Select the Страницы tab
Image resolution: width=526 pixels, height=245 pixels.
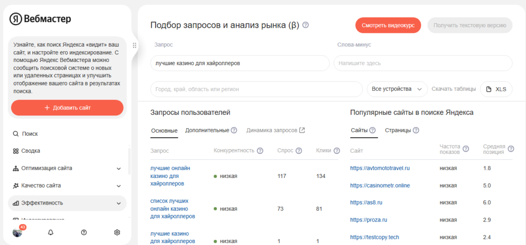click(x=398, y=130)
